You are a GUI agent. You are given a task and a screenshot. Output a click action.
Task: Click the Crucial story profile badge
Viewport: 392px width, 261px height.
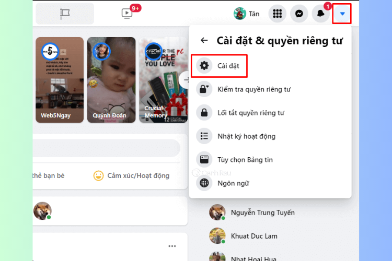pos(154,52)
